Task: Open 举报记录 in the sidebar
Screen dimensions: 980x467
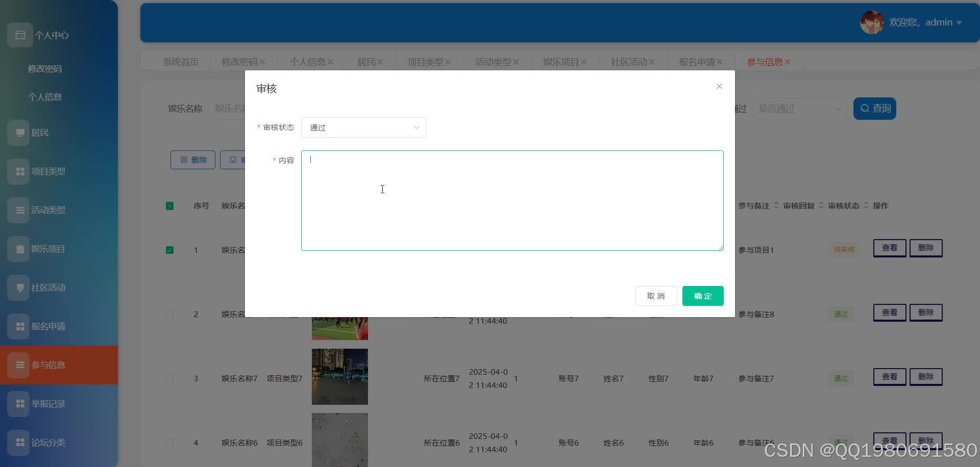Action: pyautogui.click(x=48, y=403)
